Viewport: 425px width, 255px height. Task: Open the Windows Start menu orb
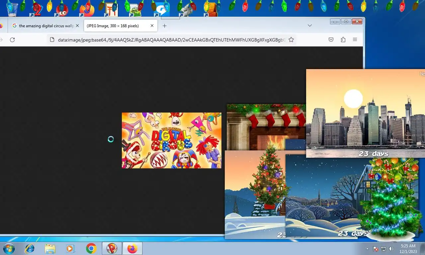(9, 248)
